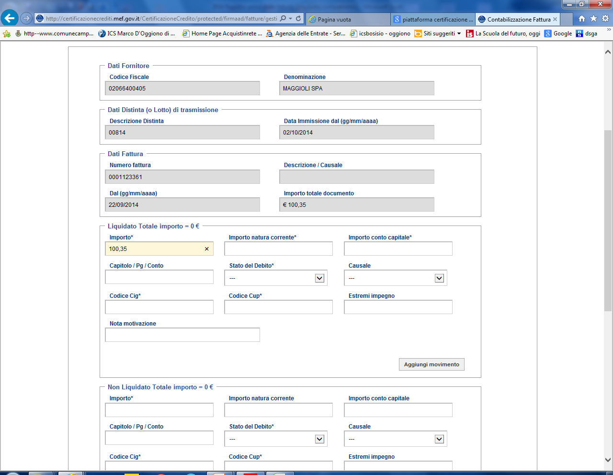Click Liquidato Capitolo / Pg / Conto field
Screen dimensions: 613x475
tap(159, 277)
